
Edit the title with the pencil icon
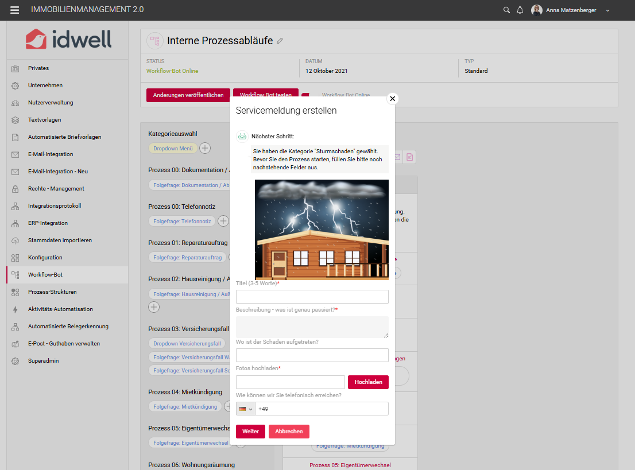point(280,41)
